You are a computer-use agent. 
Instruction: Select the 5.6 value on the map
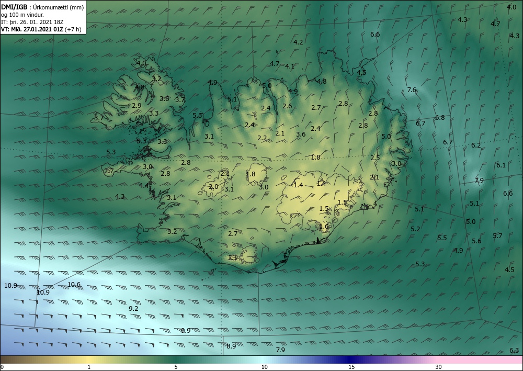click(x=476, y=241)
